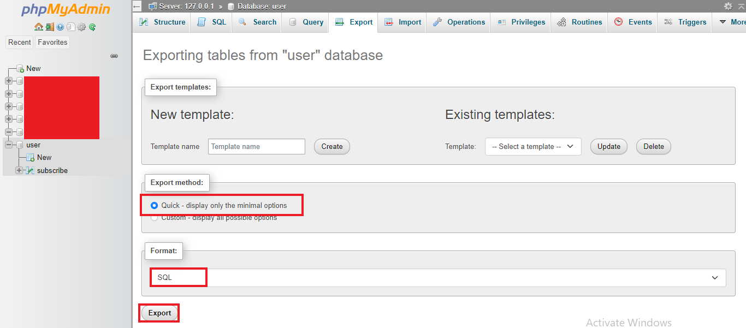Open phpMyAdmin documentation help icon

pyautogui.click(x=60, y=27)
